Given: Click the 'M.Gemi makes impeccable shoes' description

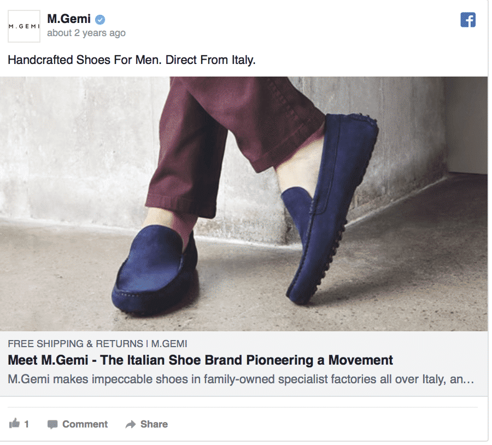Looking at the screenshot, I should 241,379.
